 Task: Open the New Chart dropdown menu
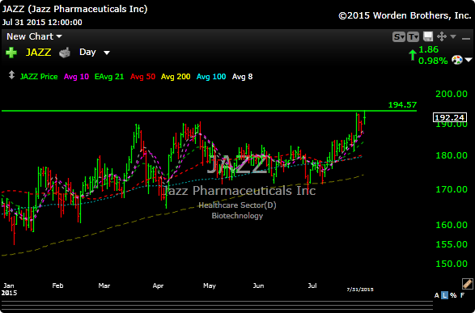34,36
